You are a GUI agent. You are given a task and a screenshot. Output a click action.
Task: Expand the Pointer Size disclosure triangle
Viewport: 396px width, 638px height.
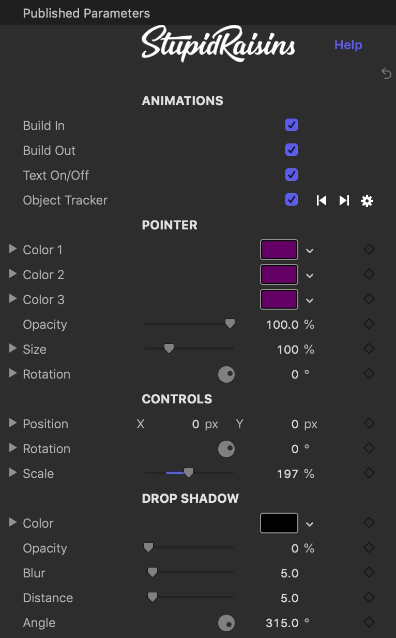tap(13, 349)
